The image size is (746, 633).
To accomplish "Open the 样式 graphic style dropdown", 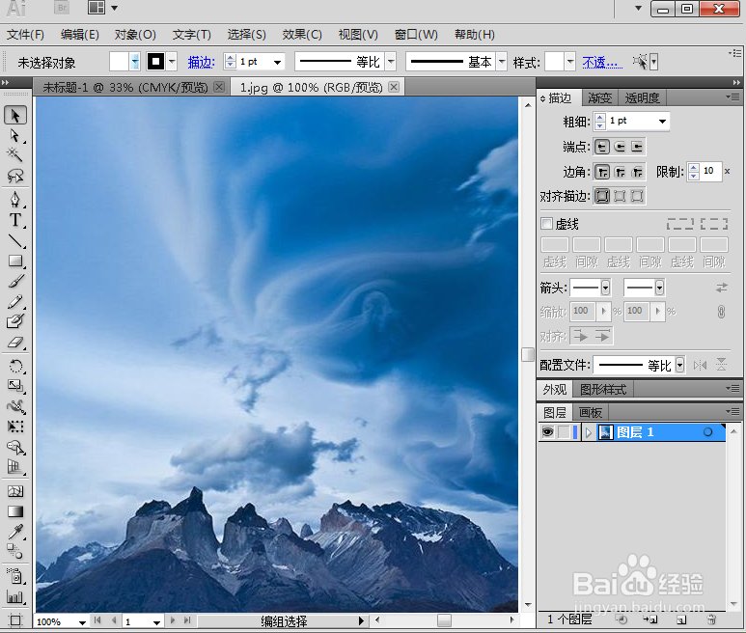I will coord(570,62).
